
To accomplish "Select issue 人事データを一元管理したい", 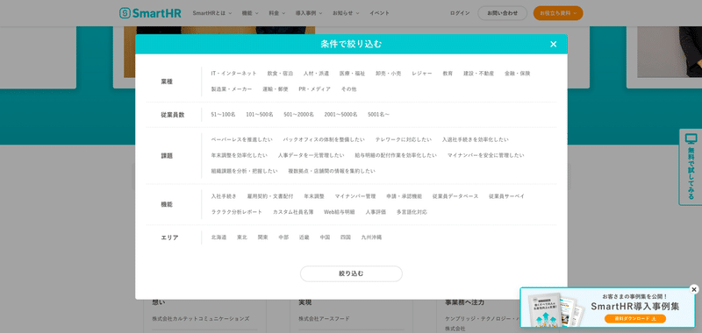I will point(311,155).
